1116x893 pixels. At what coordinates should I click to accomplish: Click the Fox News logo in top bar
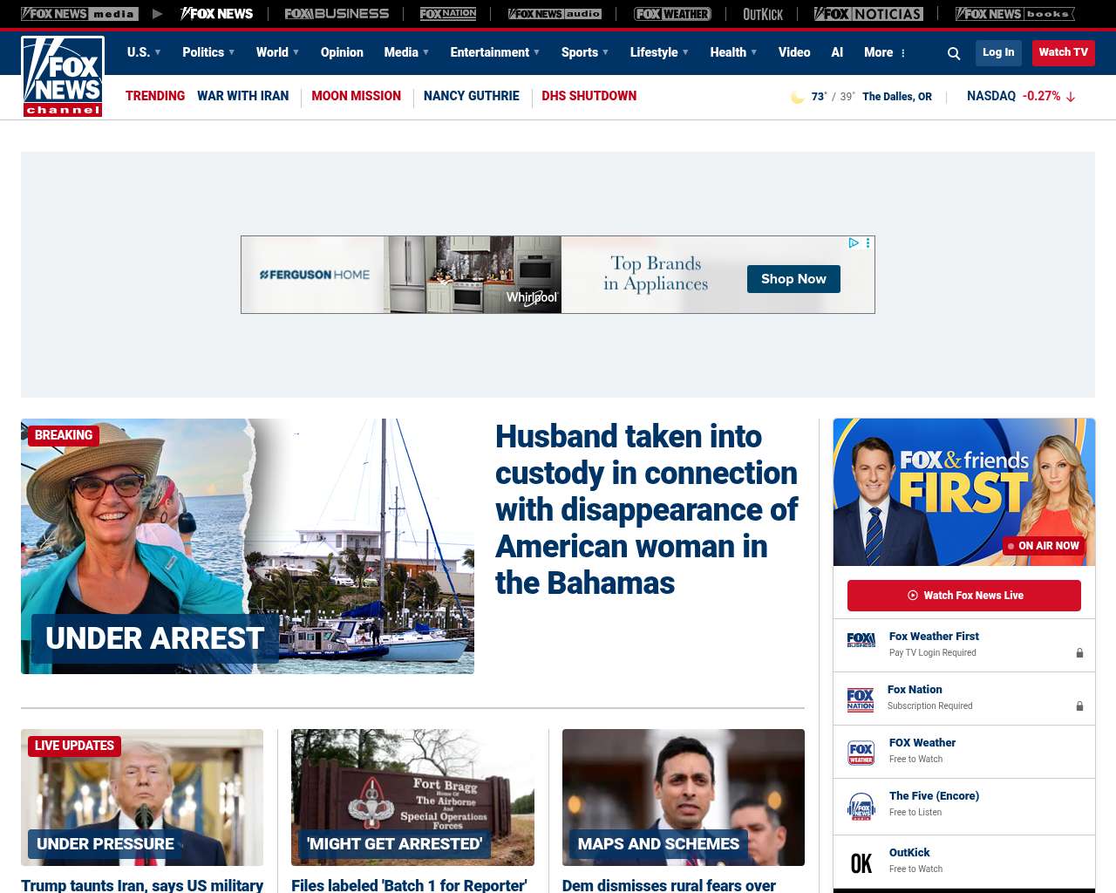(216, 14)
